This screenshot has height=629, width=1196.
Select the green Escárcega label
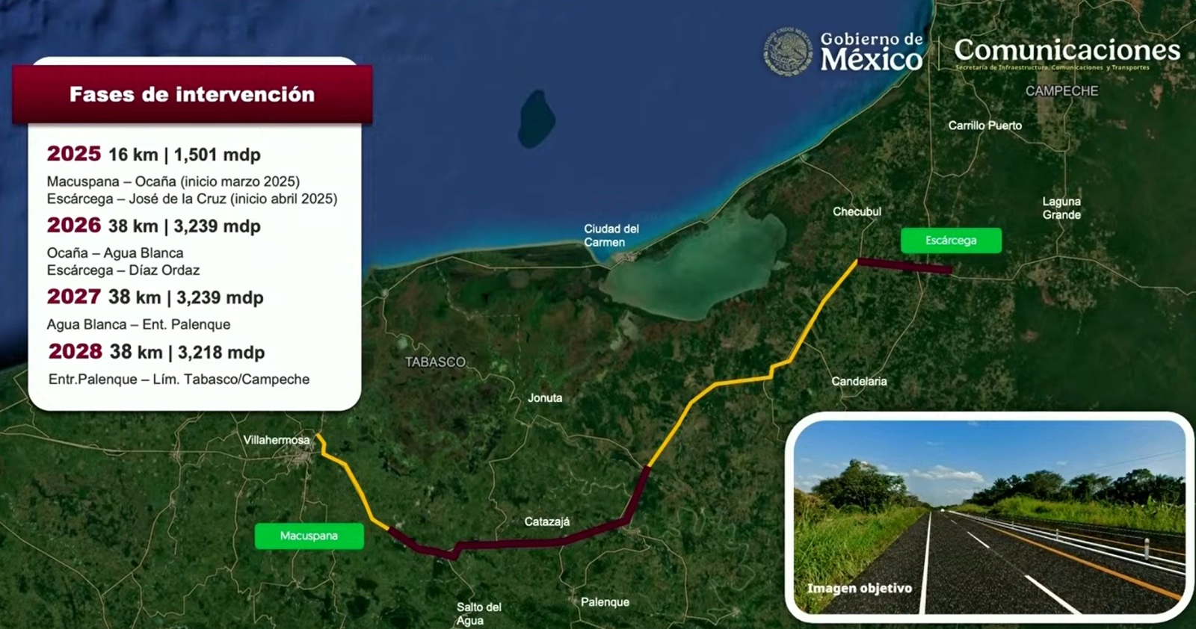(951, 241)
